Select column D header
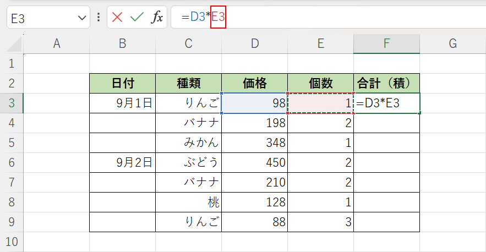The width and height of the screenshot is (486, 252). coord(254,43)
